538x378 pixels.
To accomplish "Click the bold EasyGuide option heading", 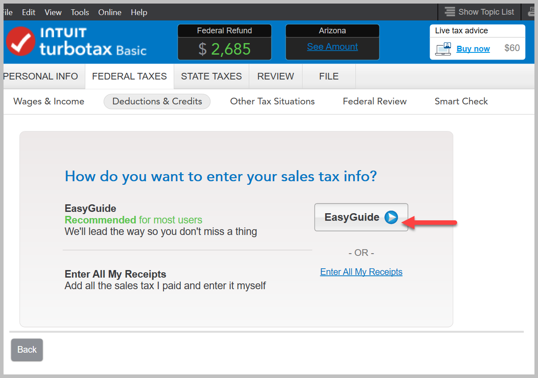I will point(91,208).
